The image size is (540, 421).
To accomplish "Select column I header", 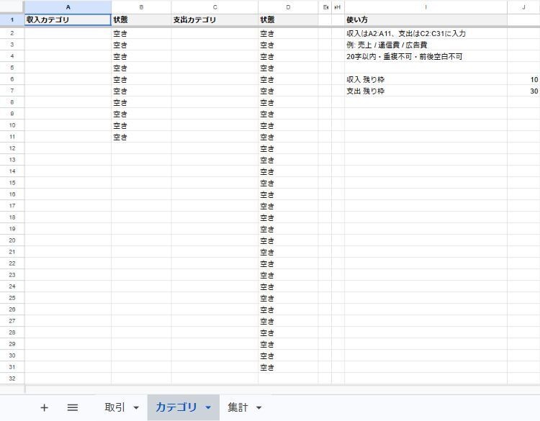I will click(426, 7).
